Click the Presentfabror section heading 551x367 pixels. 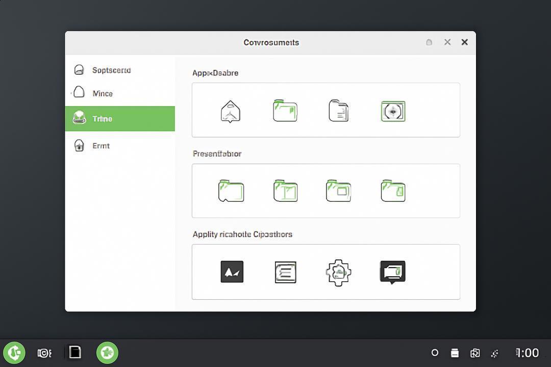pyautogui.click(x=217, y=154)
